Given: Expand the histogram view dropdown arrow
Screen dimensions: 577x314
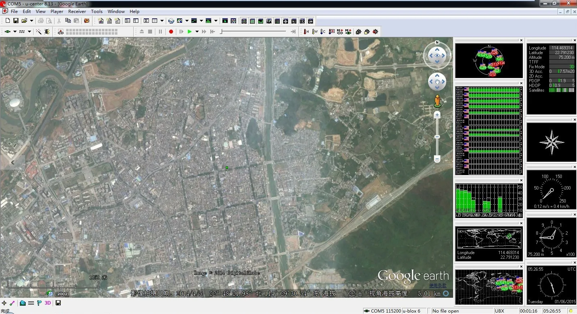Looking at the screenshot, I should point(216,21).
